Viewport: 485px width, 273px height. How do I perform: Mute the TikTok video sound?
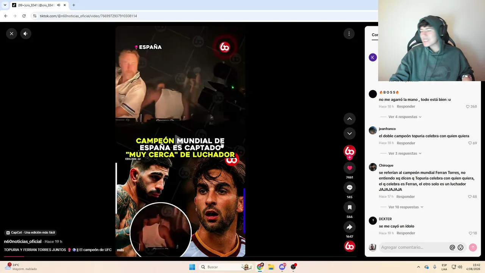25,34
